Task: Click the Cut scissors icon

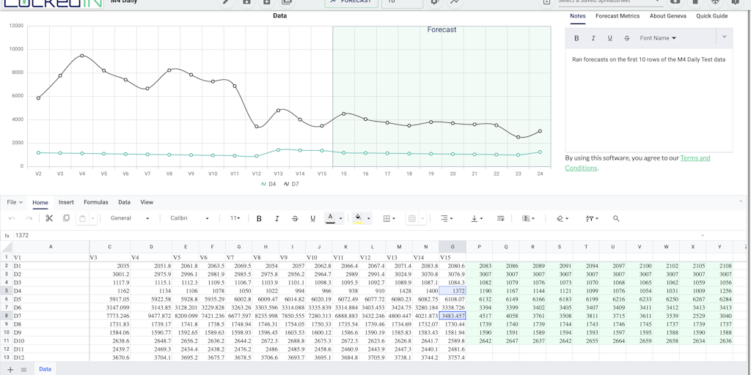Action: 49,218
